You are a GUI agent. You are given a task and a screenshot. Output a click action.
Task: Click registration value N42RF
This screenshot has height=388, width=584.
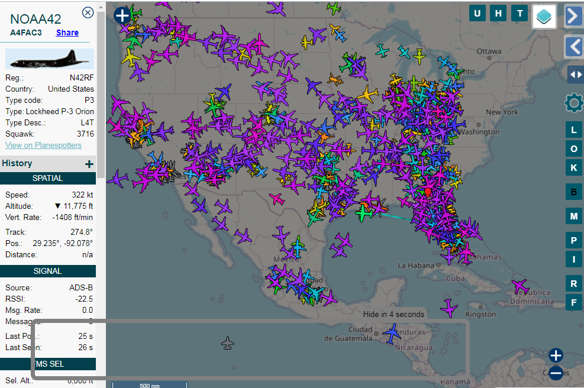[x=82, y=78]
